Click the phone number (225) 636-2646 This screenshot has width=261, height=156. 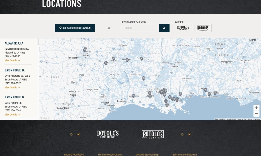[13, 110]
